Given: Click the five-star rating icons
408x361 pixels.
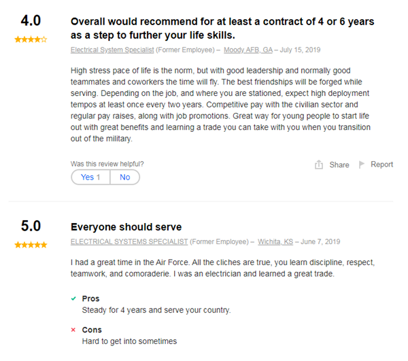Looking at the screenshot, I should 31,245.
